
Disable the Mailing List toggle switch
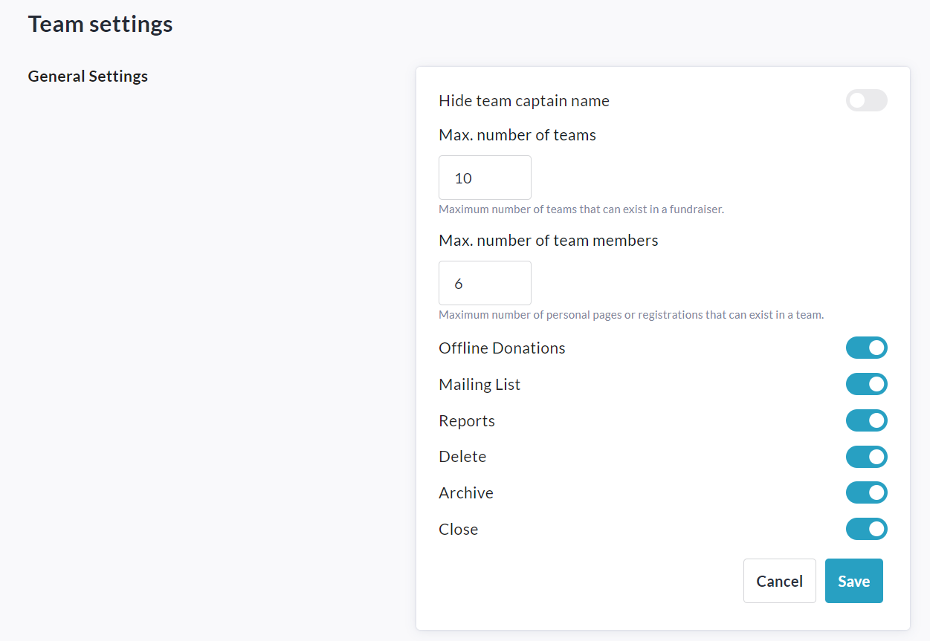[866, 384]
